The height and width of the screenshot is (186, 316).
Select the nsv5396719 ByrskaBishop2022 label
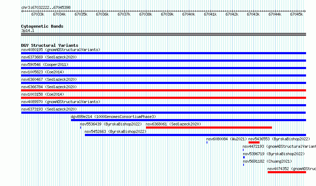274,154
